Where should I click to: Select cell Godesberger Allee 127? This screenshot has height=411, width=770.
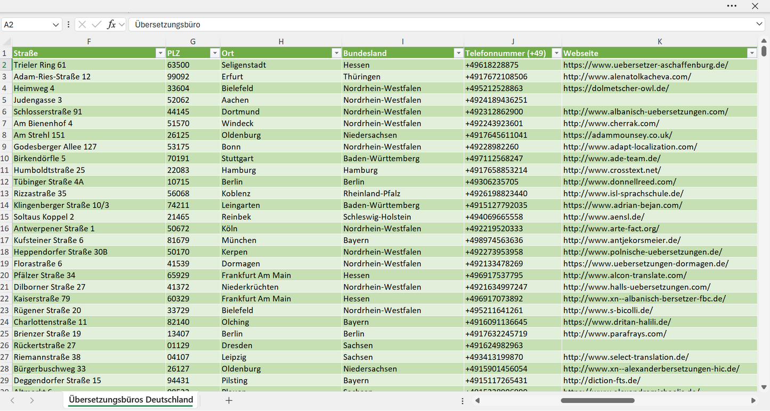point(89,147)
